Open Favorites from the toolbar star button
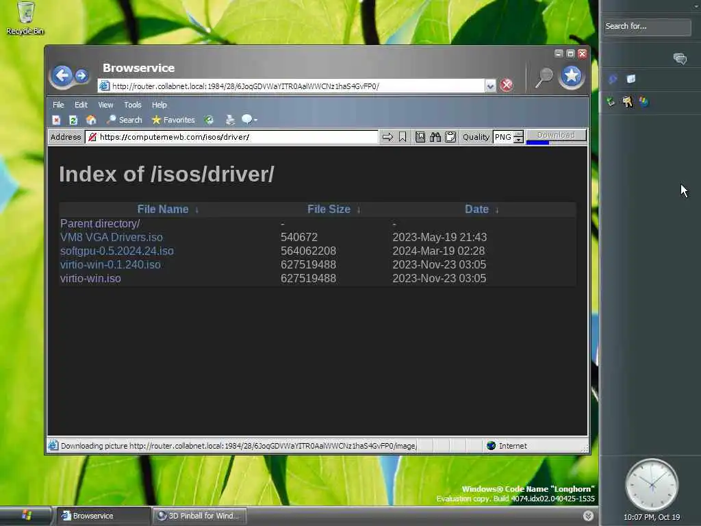The width and height of the screenshot is (701, 526). [x=173, y=120]
